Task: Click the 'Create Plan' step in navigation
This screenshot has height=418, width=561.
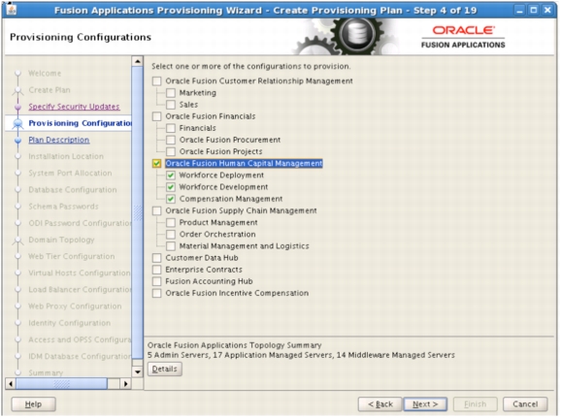Action: point(49,90)
